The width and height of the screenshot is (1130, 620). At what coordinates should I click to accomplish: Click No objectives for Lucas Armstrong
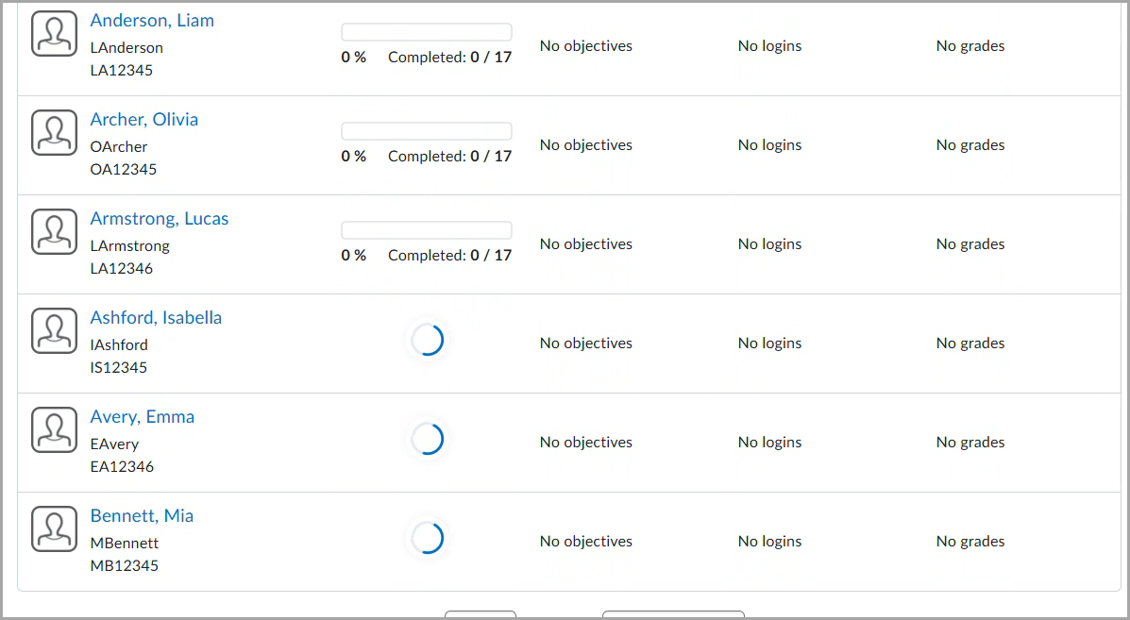pos(585,243)
